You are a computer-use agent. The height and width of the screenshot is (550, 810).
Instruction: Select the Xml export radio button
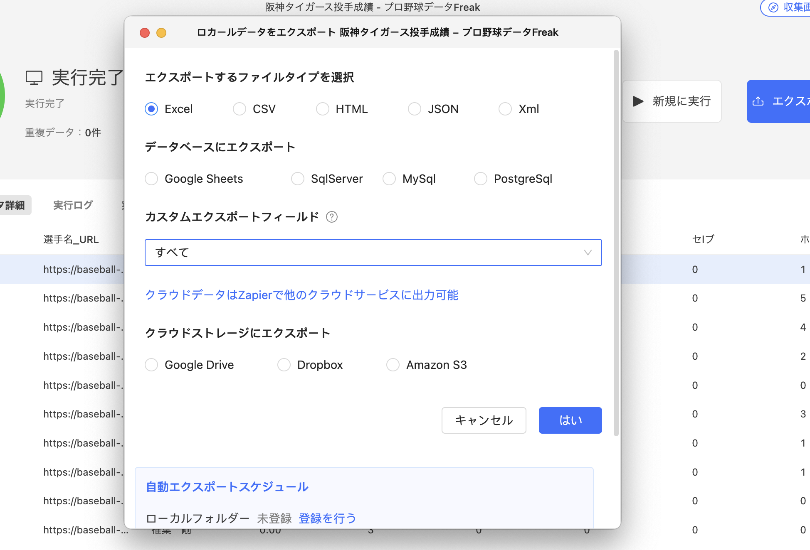(505, 109)
